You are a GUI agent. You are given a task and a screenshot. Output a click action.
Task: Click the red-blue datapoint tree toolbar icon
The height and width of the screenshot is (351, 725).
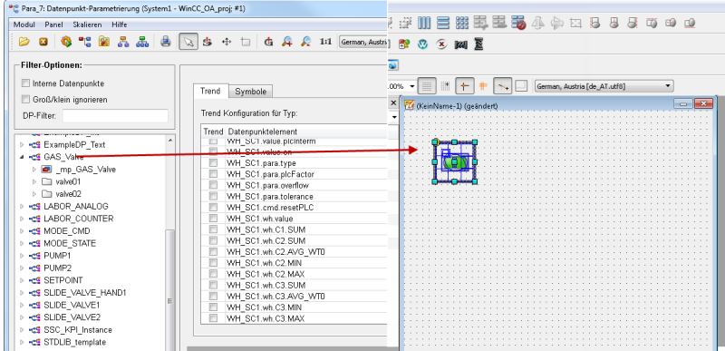[x=84, y=42]
